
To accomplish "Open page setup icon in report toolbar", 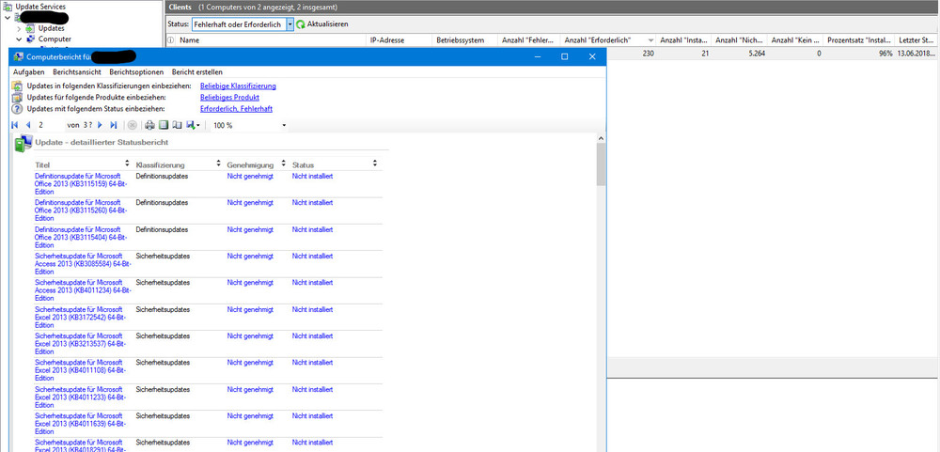I will pos(176,125).
